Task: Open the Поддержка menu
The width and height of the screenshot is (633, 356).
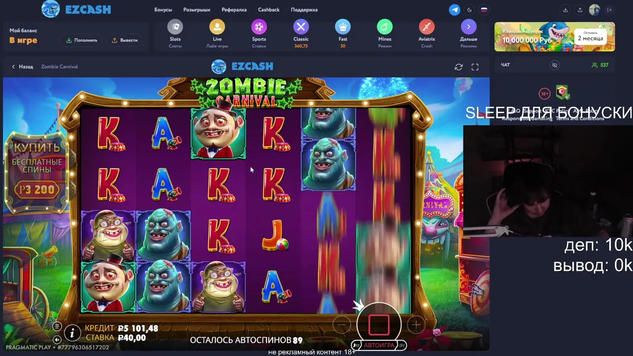Action: coord(304,10)
